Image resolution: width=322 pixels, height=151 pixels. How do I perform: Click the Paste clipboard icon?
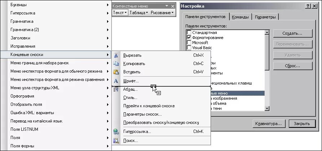(x=116, y=72)
